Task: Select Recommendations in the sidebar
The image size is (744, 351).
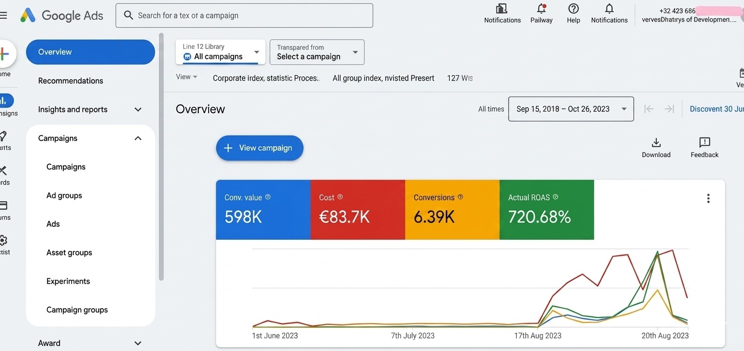Action: pyautogui.click(x=70, y=81)
